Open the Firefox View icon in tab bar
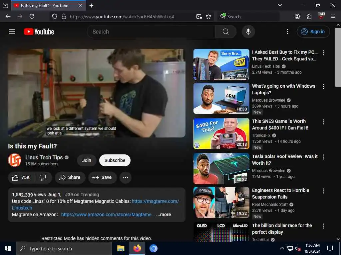The width and height of the screenshot is (341, 255). point(5,5)
